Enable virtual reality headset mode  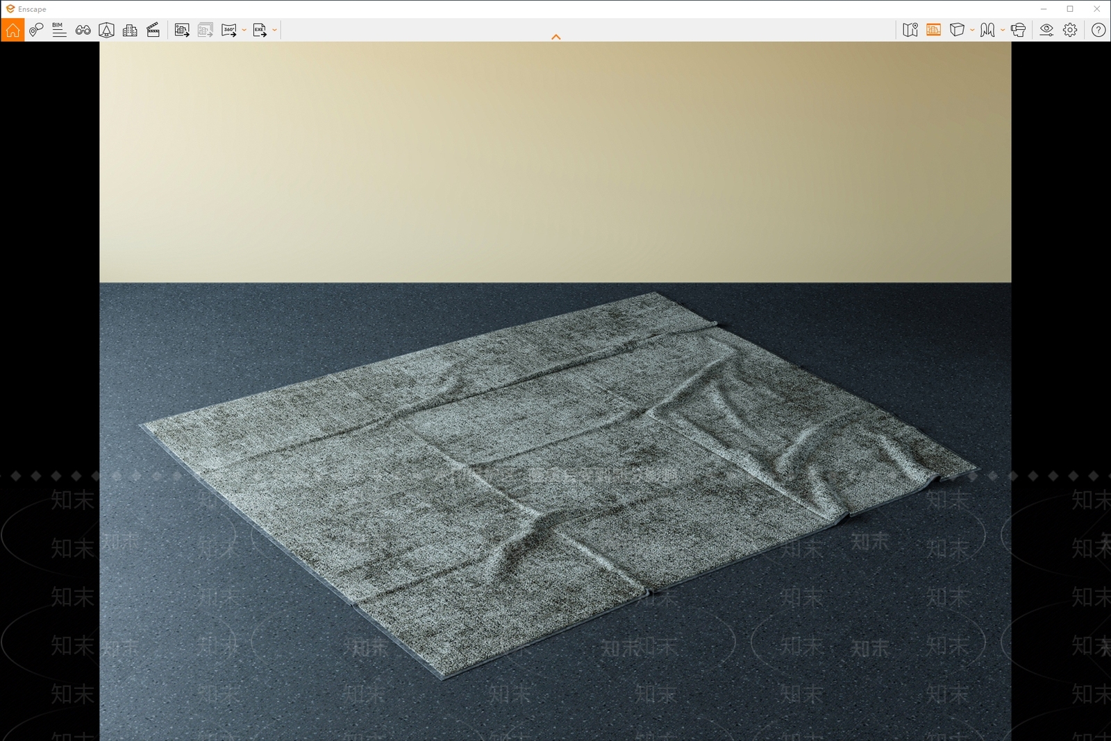(x=1019, y=30)
